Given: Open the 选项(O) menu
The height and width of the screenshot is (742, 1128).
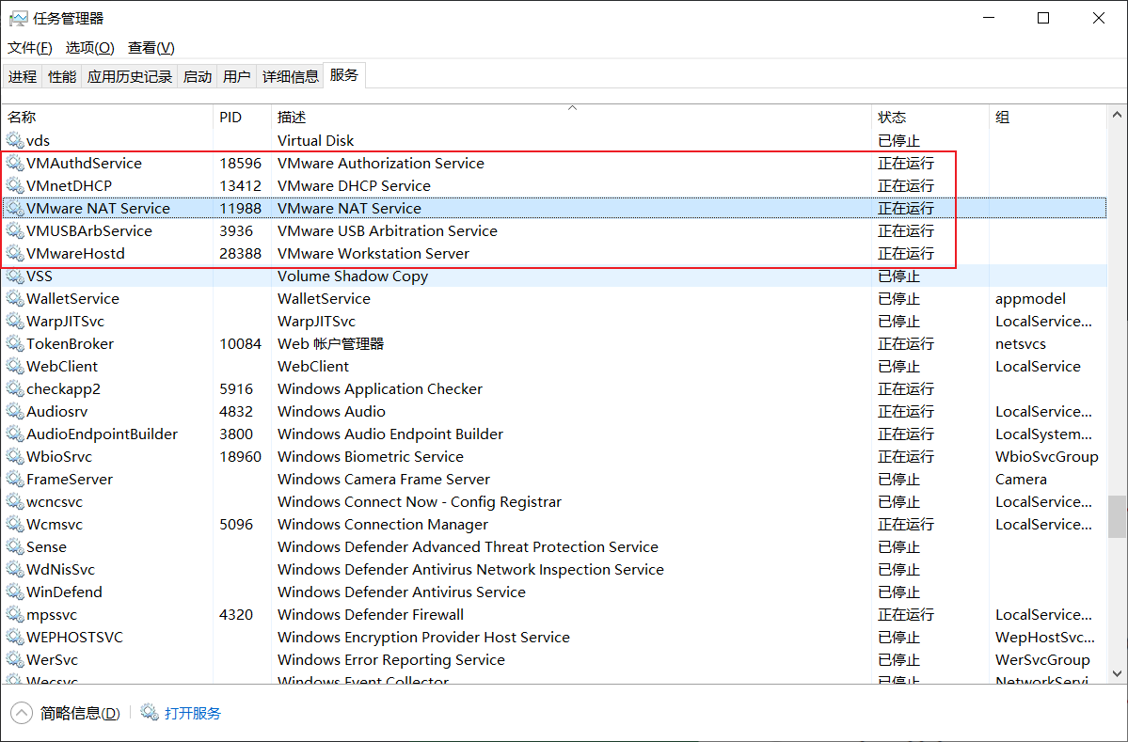Looking at the screenshot, I should 90,47.
